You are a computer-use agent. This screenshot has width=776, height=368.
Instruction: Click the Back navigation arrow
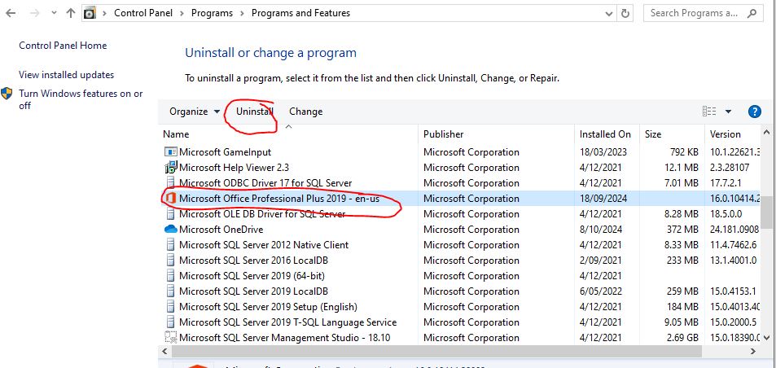[x=10, y=13]
